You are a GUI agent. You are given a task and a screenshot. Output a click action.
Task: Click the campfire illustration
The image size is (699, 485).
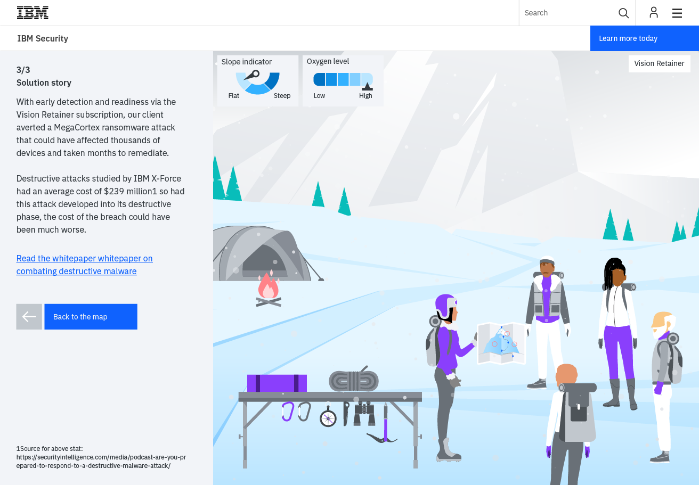pos(269,289)
